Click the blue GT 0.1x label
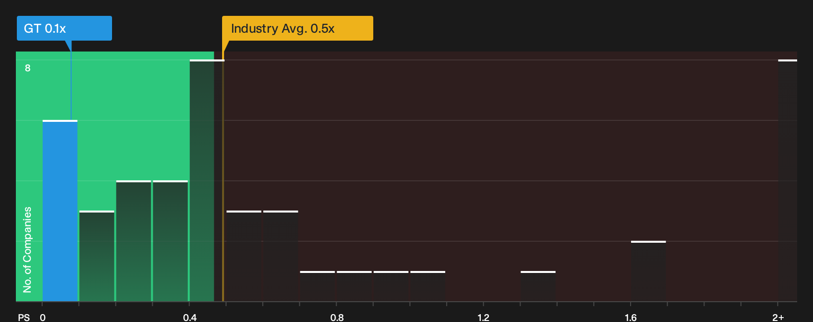813x322 pixels. (64, 28)
